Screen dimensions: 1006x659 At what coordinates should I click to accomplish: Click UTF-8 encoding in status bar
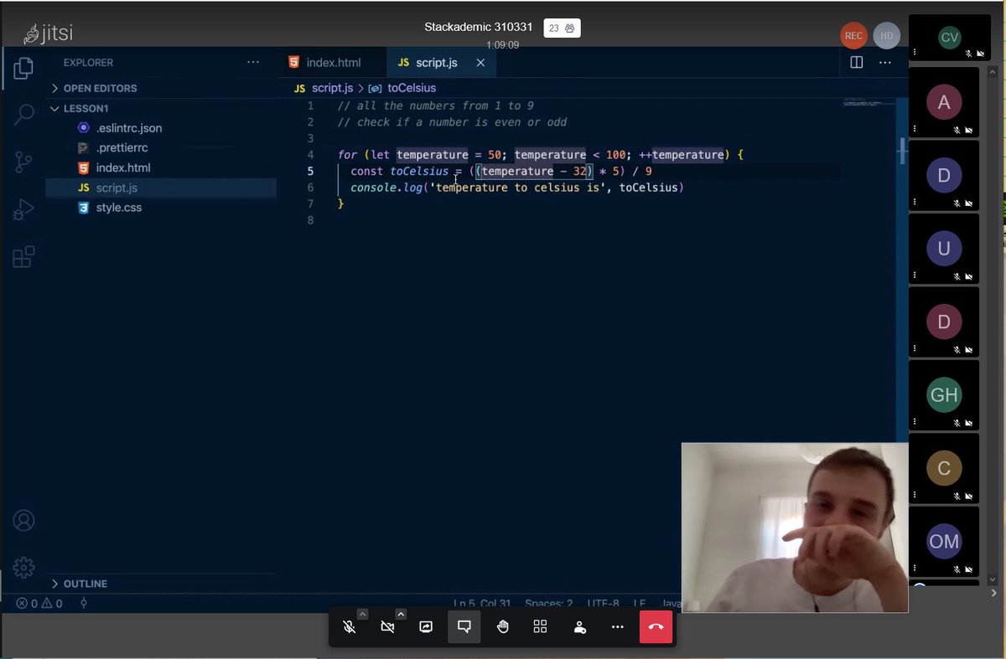tap(603, 603)
